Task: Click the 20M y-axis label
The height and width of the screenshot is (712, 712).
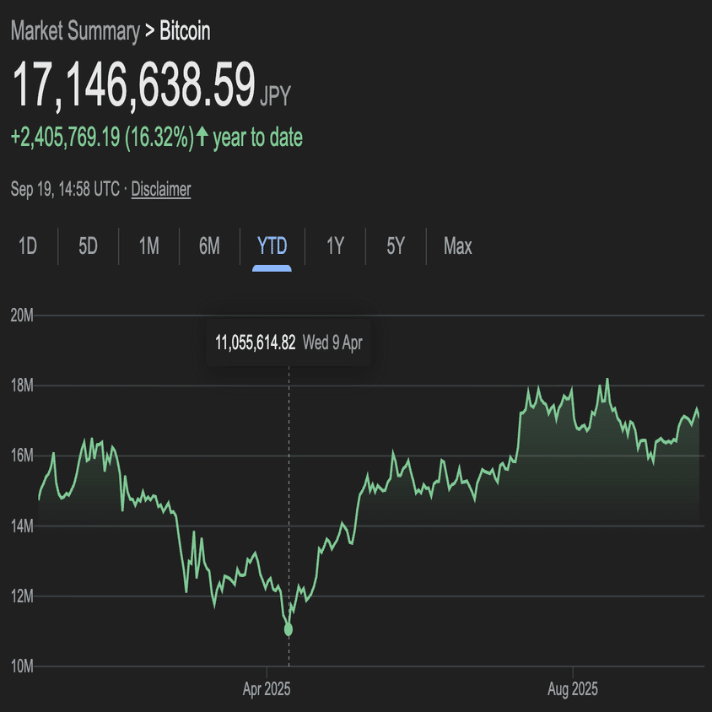Action: click(22, 316)
